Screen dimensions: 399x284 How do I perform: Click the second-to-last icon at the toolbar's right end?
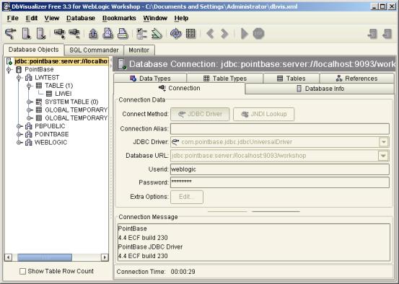tap(372, 34)
